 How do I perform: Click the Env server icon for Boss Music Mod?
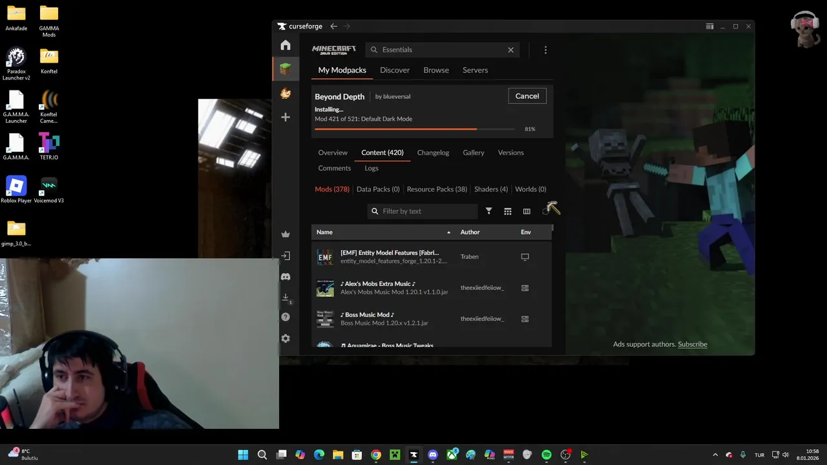click(x=525, y=319)
